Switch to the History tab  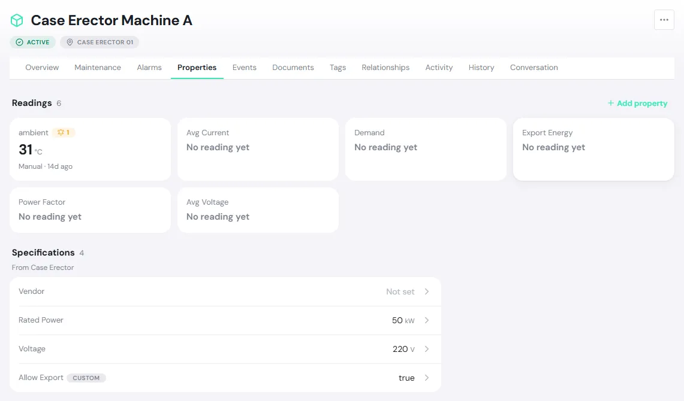[x=481, y=68]
